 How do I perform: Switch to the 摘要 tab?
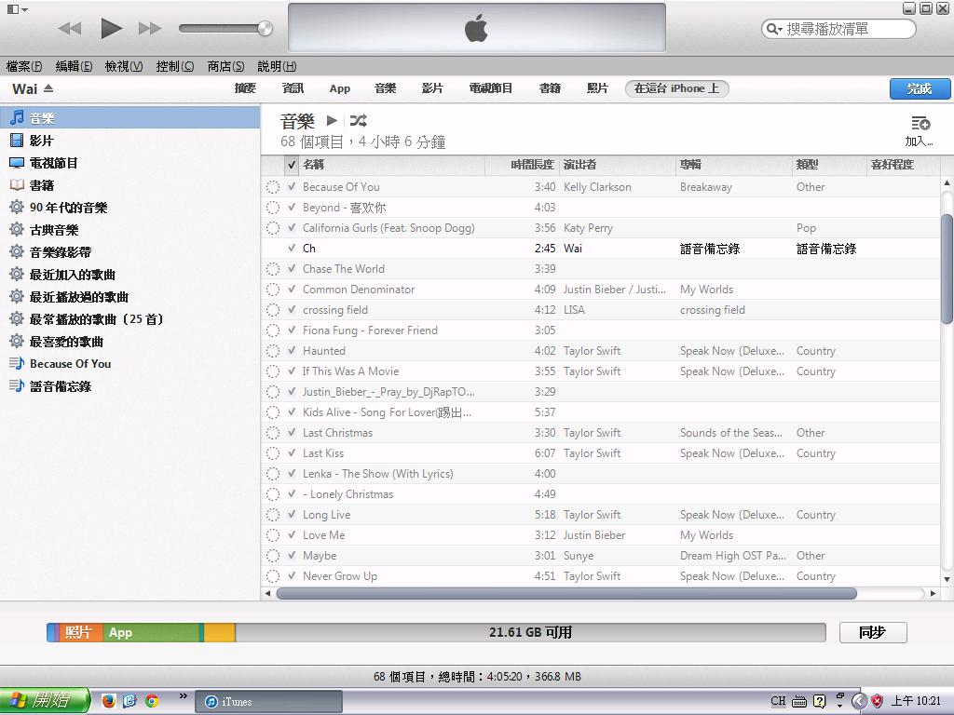(245, 88)
